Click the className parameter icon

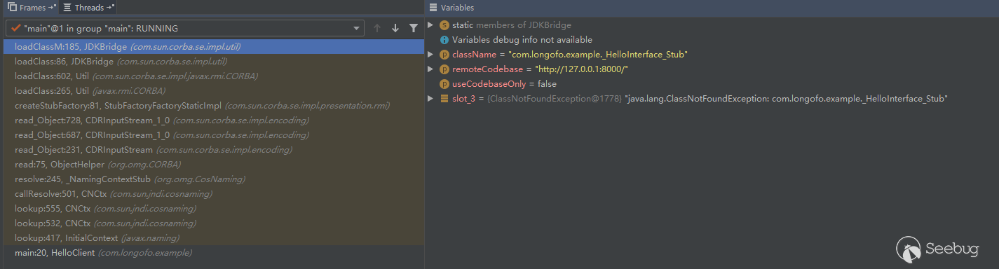444,55
